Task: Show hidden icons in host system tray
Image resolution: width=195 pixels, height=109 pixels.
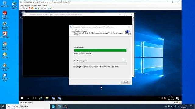Action: coord(166,106)
